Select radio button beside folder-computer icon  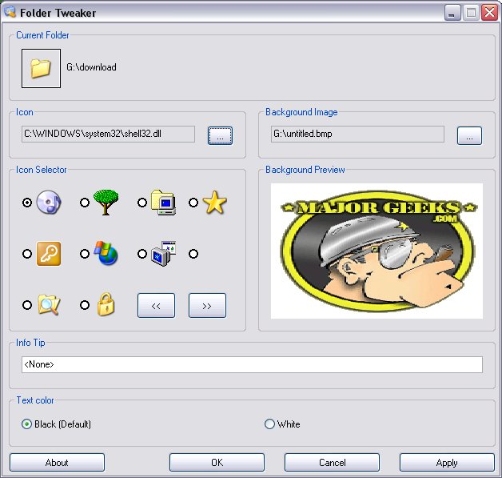142,203
